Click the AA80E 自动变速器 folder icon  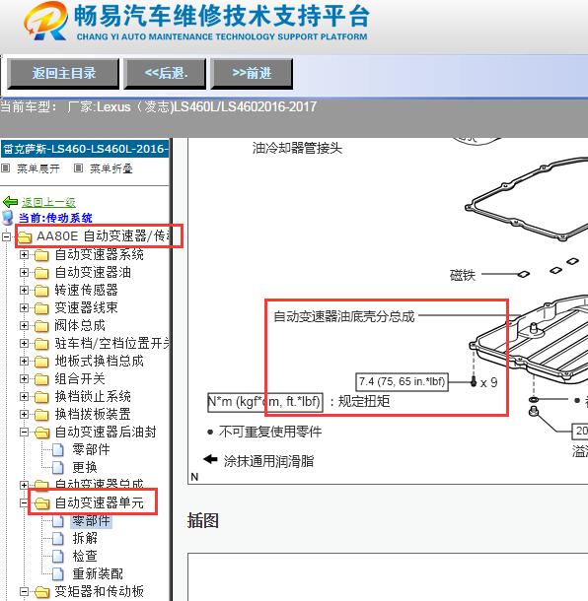(25, 236)
